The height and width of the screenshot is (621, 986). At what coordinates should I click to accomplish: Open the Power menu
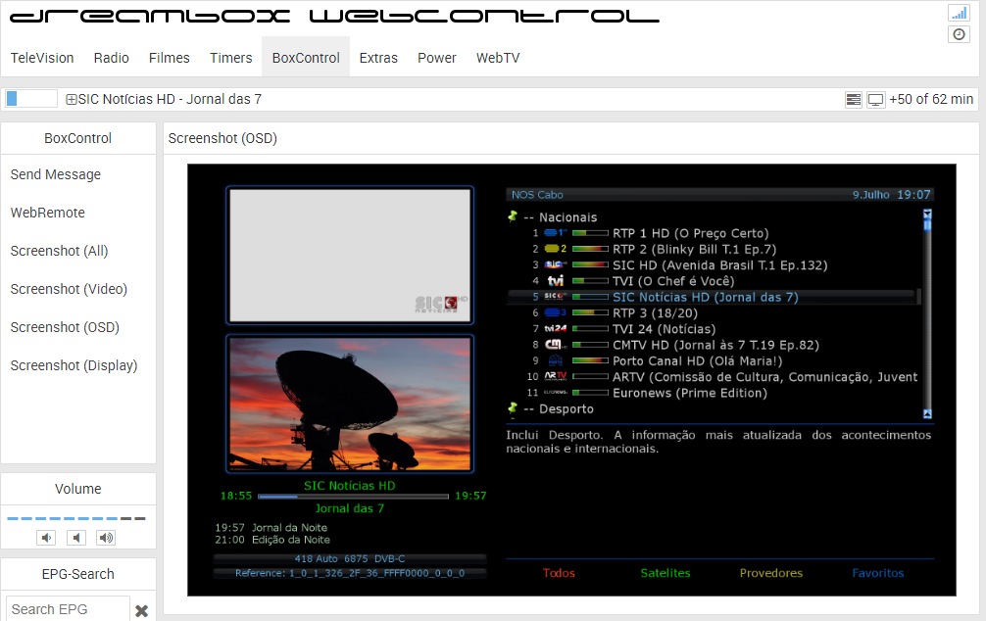click(437, 58)
